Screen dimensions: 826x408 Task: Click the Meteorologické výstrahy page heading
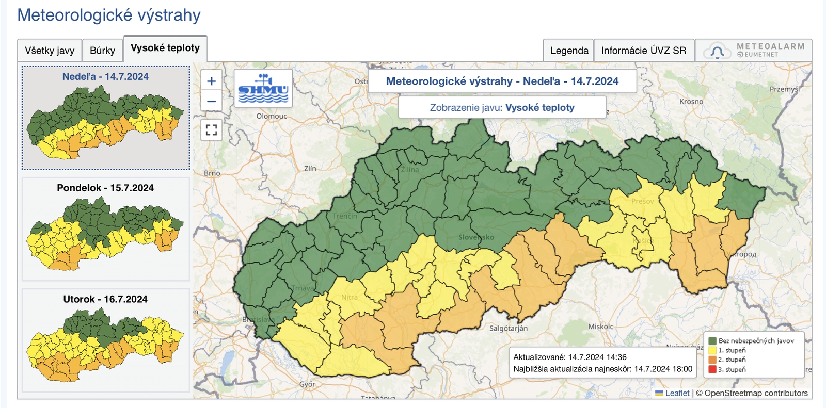[109, 15]
